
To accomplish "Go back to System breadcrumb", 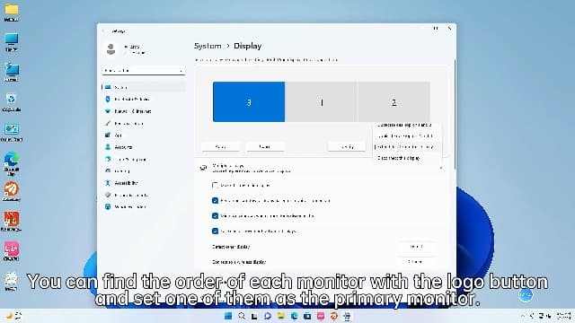I will point(208,46).
